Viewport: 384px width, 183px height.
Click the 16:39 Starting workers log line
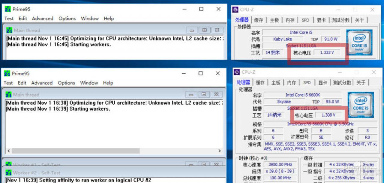(58, 109)
